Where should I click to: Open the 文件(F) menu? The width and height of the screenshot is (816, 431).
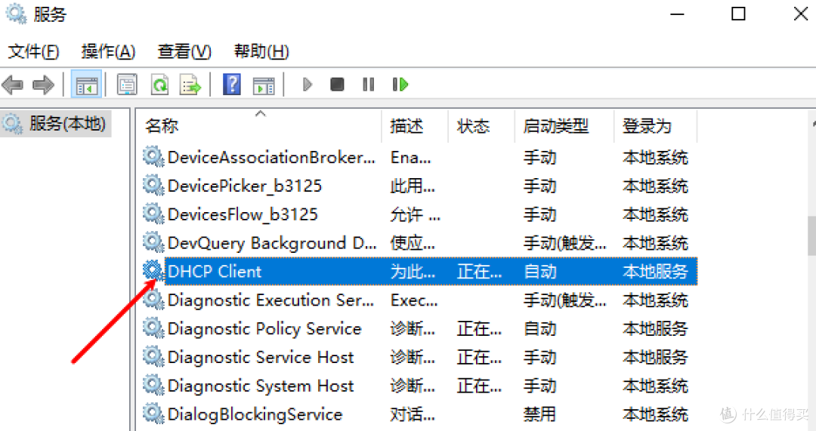pyautogui.click(x=33, y=51)
